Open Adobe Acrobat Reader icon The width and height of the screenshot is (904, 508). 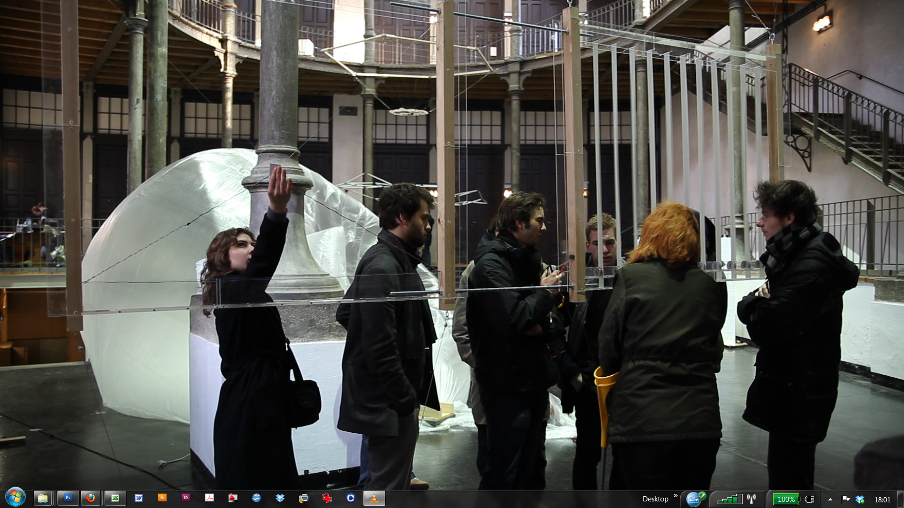209,498
